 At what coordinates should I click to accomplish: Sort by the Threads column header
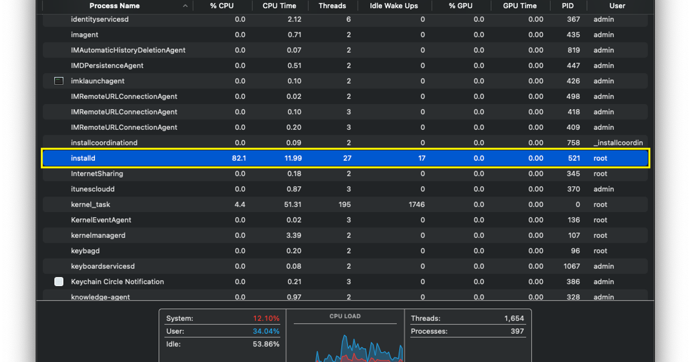pos(332,6)
